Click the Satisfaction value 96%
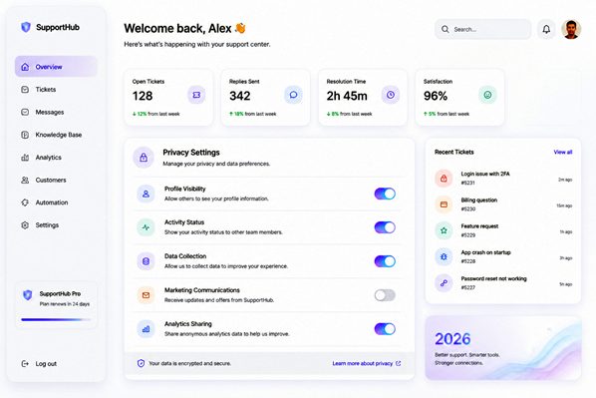 coord(436,96)
